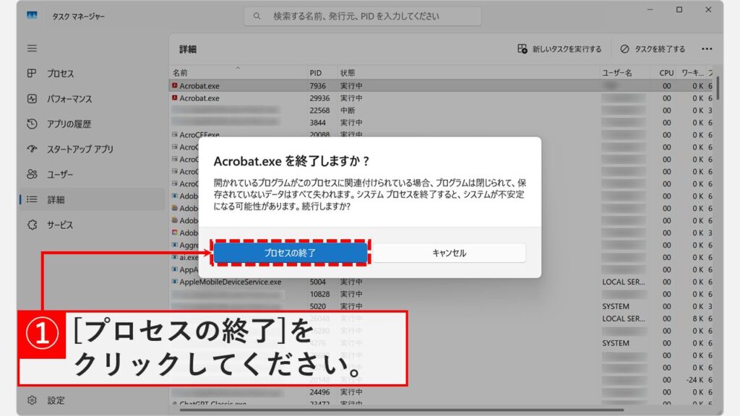Click the ユーザー people icon

pos(32,174)
